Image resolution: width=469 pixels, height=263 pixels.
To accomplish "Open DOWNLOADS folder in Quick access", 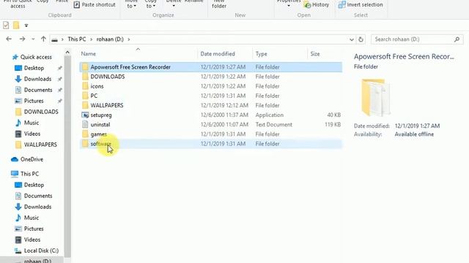I will [41, 112].
